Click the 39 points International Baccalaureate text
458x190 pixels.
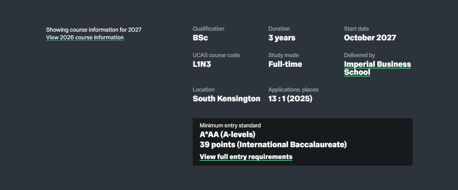coord(273,145)
